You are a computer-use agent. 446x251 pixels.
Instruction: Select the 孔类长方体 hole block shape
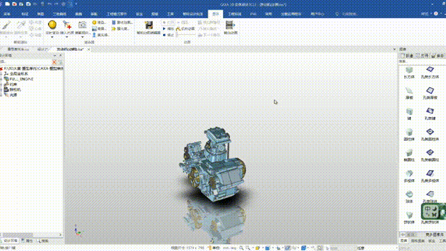pyautogui.click(x=430, y=73)
